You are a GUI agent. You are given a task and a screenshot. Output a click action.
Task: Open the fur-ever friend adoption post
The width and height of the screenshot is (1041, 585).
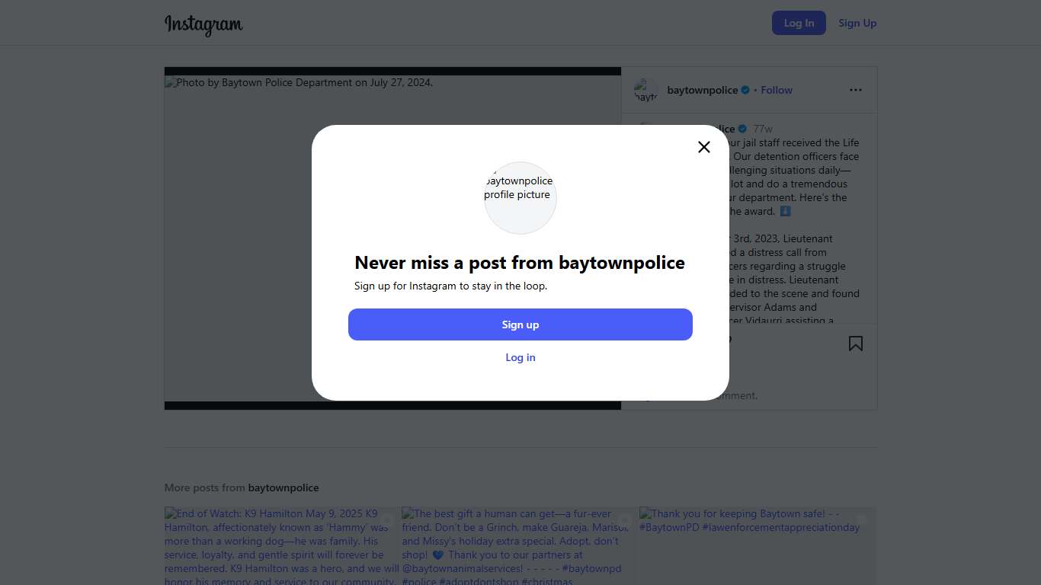click(x=520, y=545)
